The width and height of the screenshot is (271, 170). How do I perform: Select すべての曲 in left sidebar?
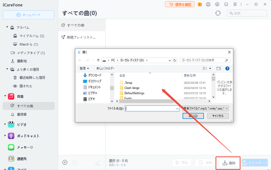(28, 106)
